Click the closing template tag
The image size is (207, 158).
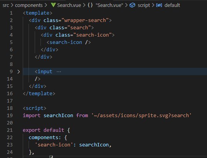coord(39,94)
